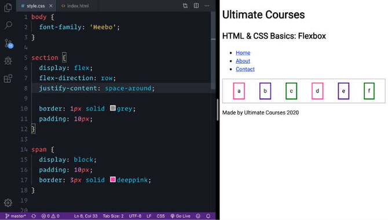Click the 'section' selector on line 5
Image resolution: width=388 pixels, height=220 pixels.
[x=45, y=58]
